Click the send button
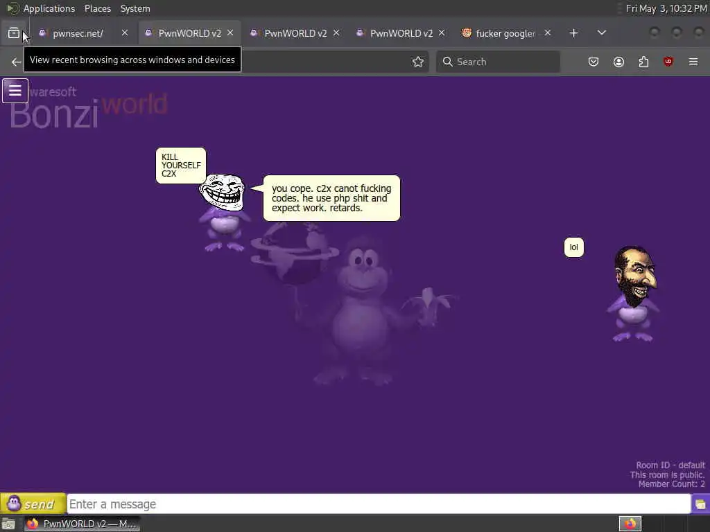The image size is (710, 532). pos(33,504)
